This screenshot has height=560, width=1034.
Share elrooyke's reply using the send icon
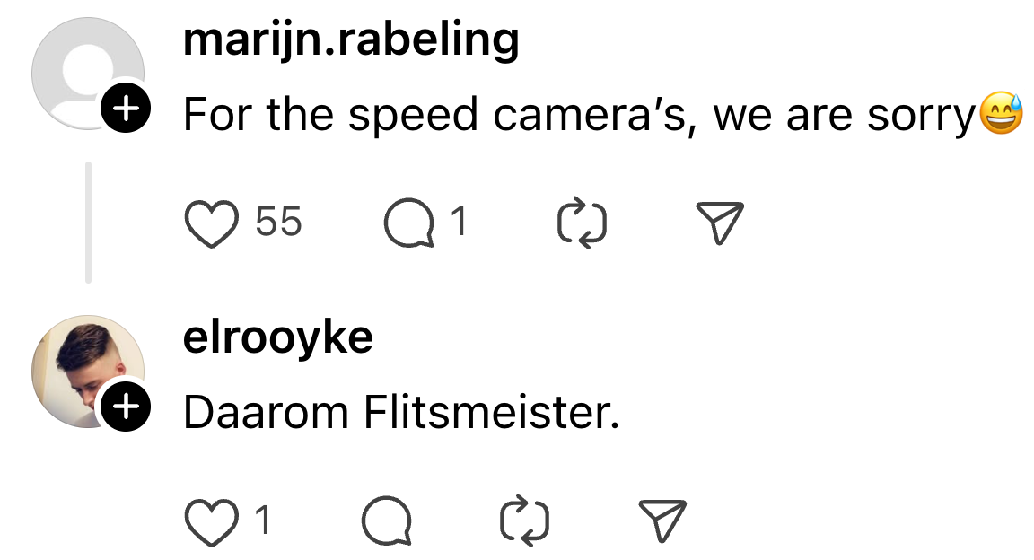coord(662,522)
